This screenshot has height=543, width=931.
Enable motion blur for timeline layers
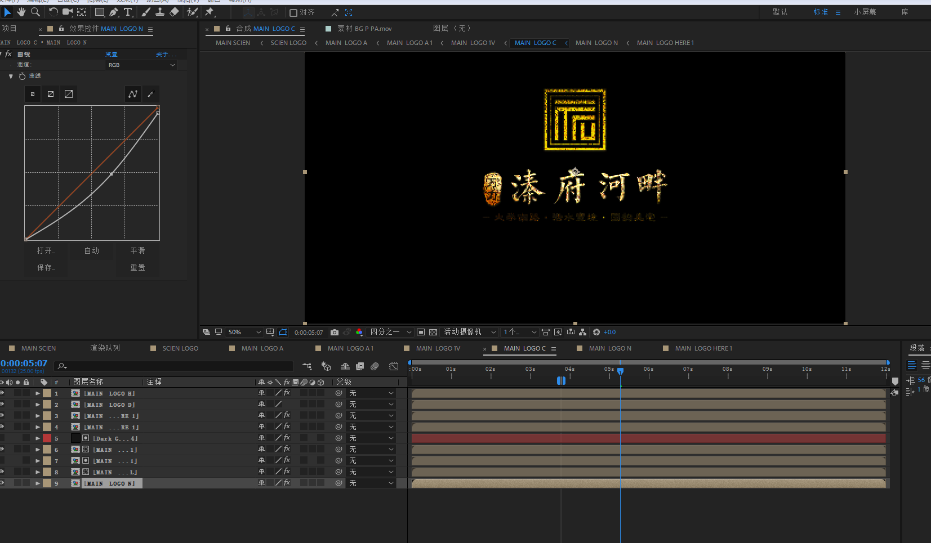375,366
